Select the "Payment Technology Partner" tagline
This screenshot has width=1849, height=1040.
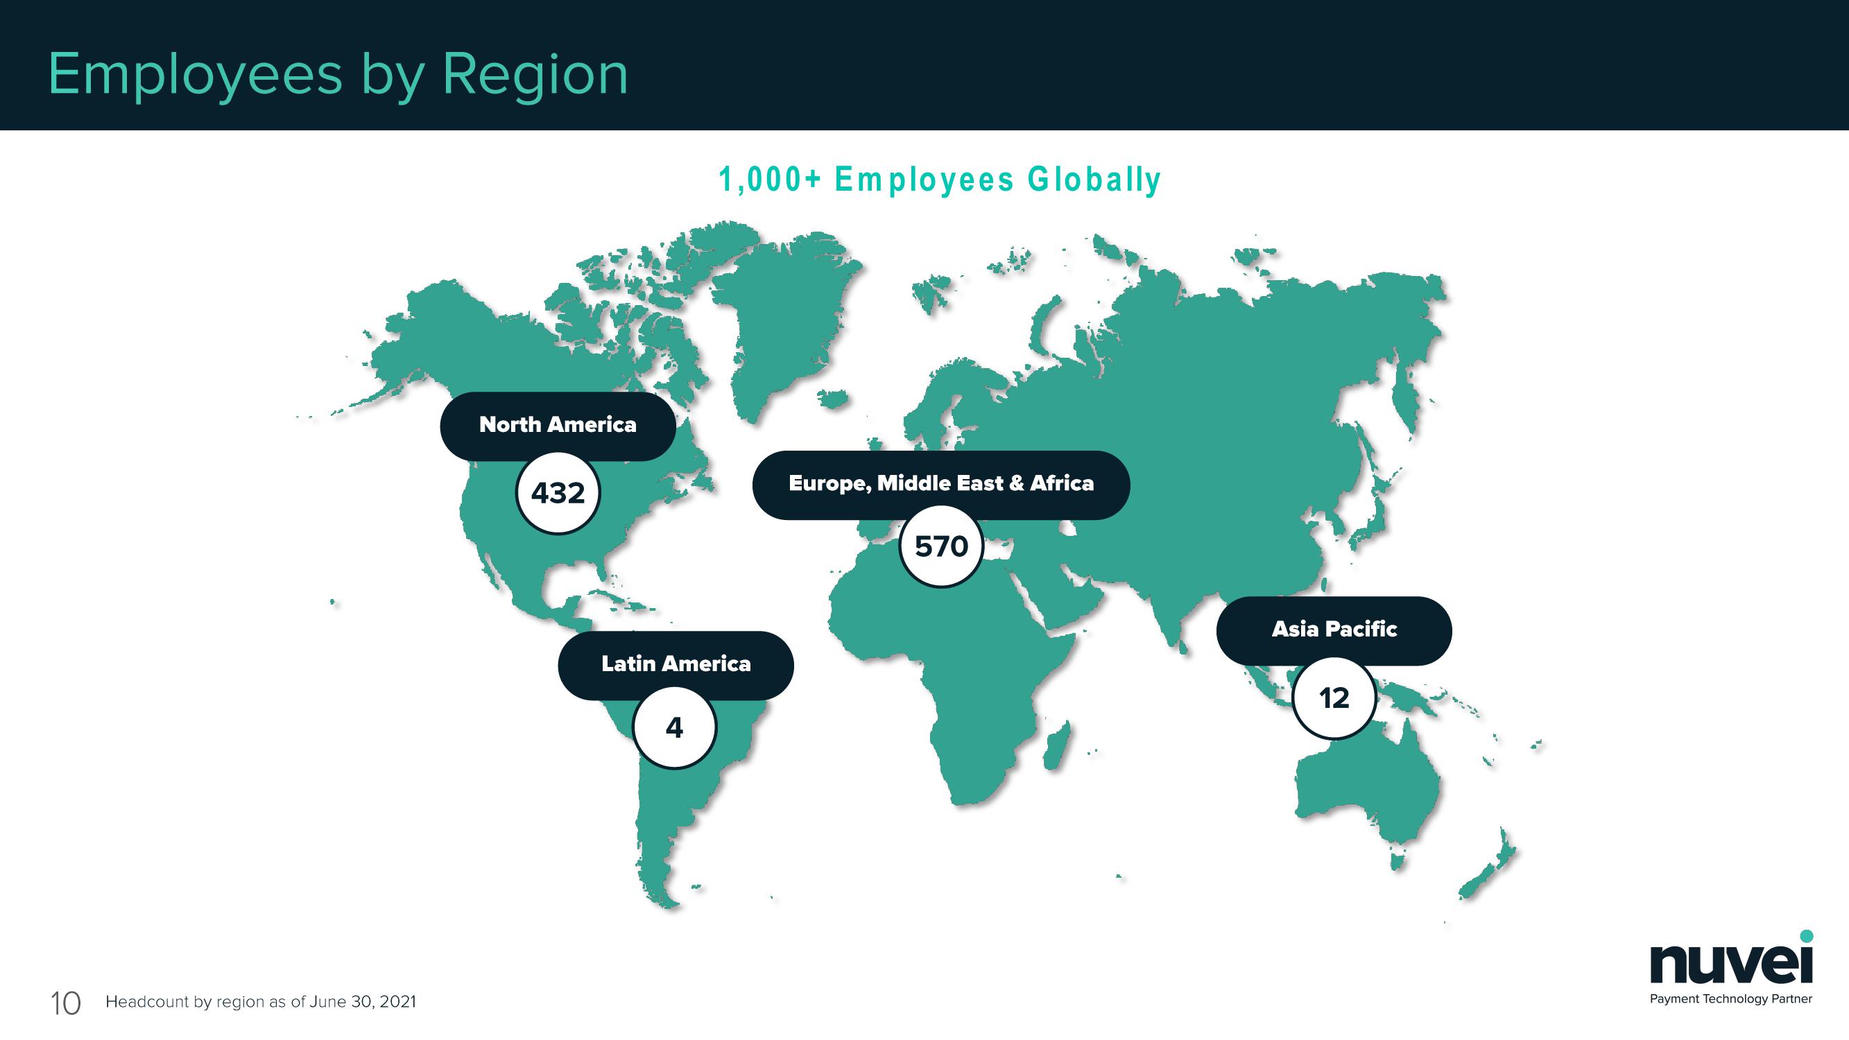1730,999
